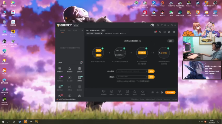This screenshot has width=222, height=124.
Task: Open the hamburger menu in the title bar
Action: pos(165,25)
